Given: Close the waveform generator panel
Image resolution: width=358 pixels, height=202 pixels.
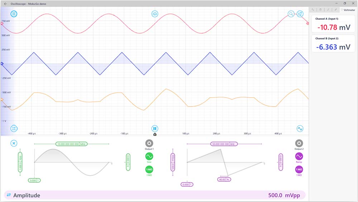Looking at the screenshot, I should (14, 143).
